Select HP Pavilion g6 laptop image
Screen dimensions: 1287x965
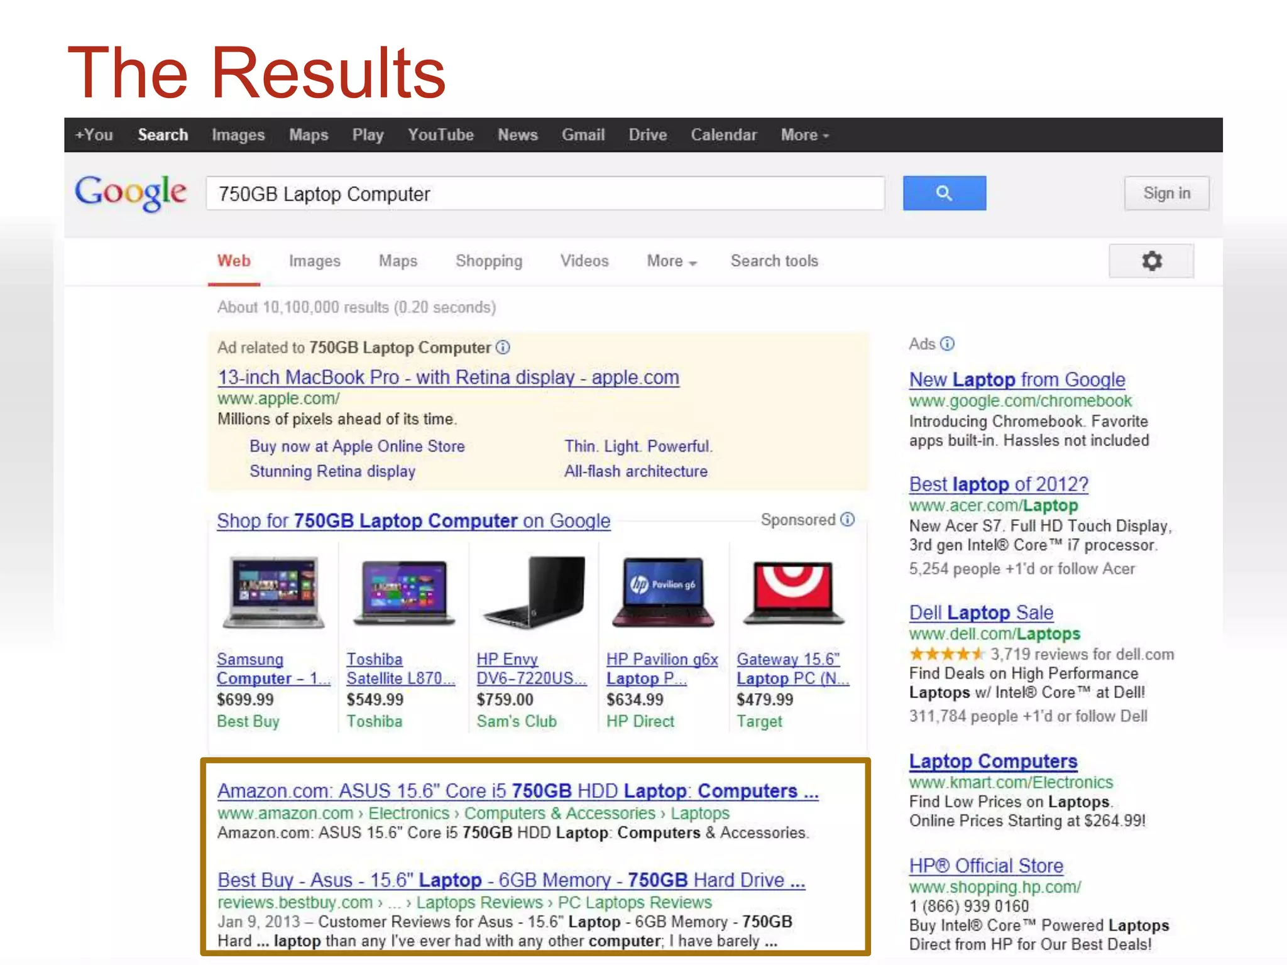663,592
